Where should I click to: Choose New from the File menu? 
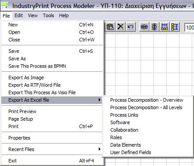(52, 25)
